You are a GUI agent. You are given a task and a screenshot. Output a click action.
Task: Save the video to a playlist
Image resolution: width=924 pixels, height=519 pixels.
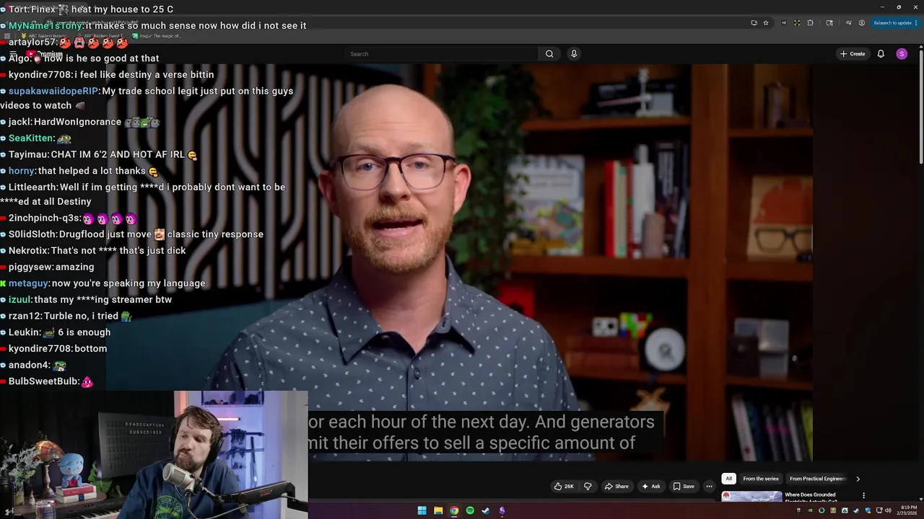684,487
